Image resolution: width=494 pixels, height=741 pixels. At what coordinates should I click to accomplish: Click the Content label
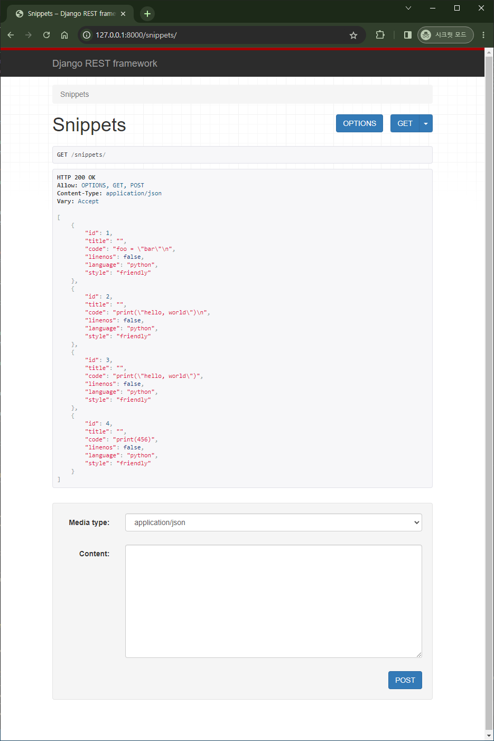94,554
